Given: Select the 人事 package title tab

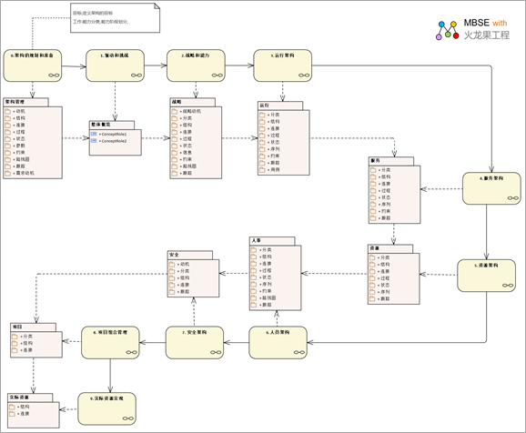Looking at the screenshot, I should [x=272, y=241].
